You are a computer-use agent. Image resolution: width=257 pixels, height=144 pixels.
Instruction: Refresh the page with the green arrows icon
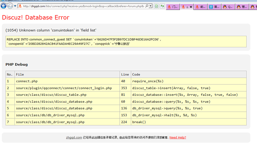click(x=162, y=6)
